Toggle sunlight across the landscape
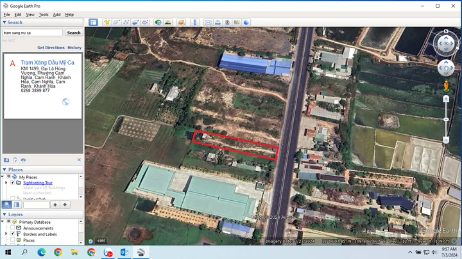This screenshot has height=259, width=462. coord(168,22)
